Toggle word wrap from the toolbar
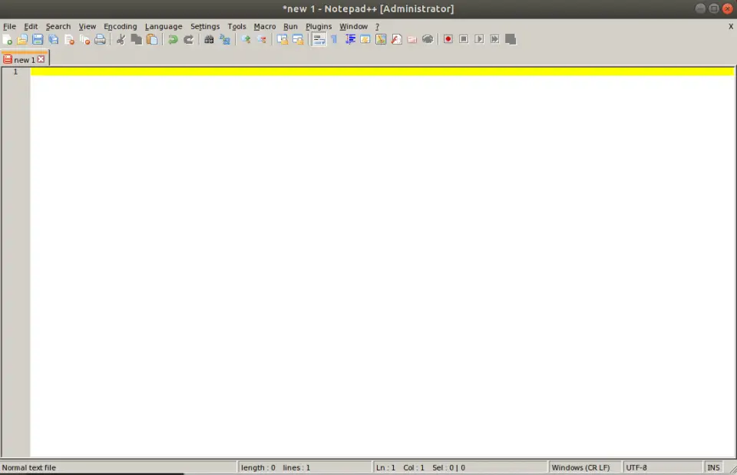Image resolution: width=737 pixels, height=475 pixels. pos(318,39)
